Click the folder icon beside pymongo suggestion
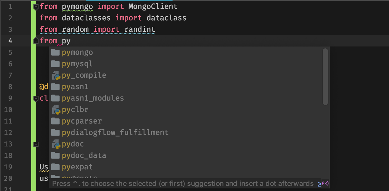The height and width of the screenshot is (191, 389). pos(55,52)
